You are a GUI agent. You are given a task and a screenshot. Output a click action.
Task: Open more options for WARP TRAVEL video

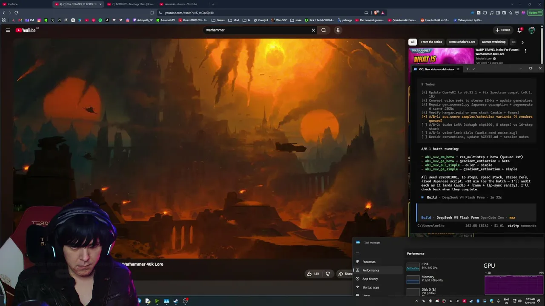pos(525,51)
